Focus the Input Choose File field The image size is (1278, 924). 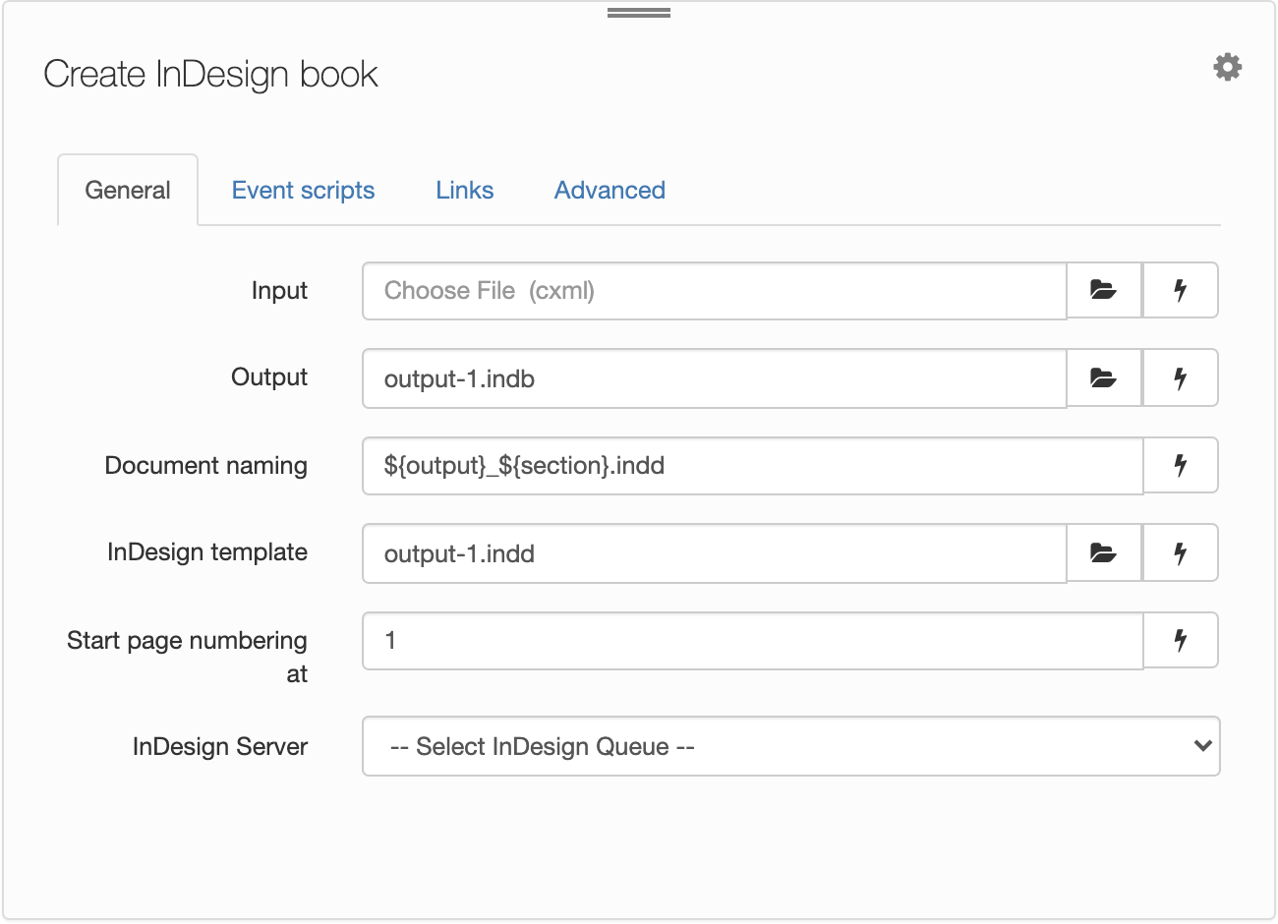click(x=715, y=291)
